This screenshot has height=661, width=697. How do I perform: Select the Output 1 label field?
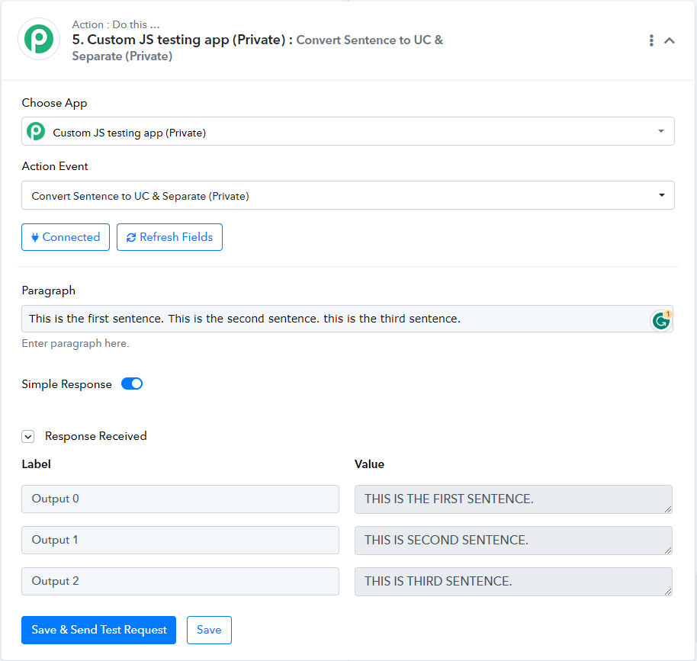[180, 540]
